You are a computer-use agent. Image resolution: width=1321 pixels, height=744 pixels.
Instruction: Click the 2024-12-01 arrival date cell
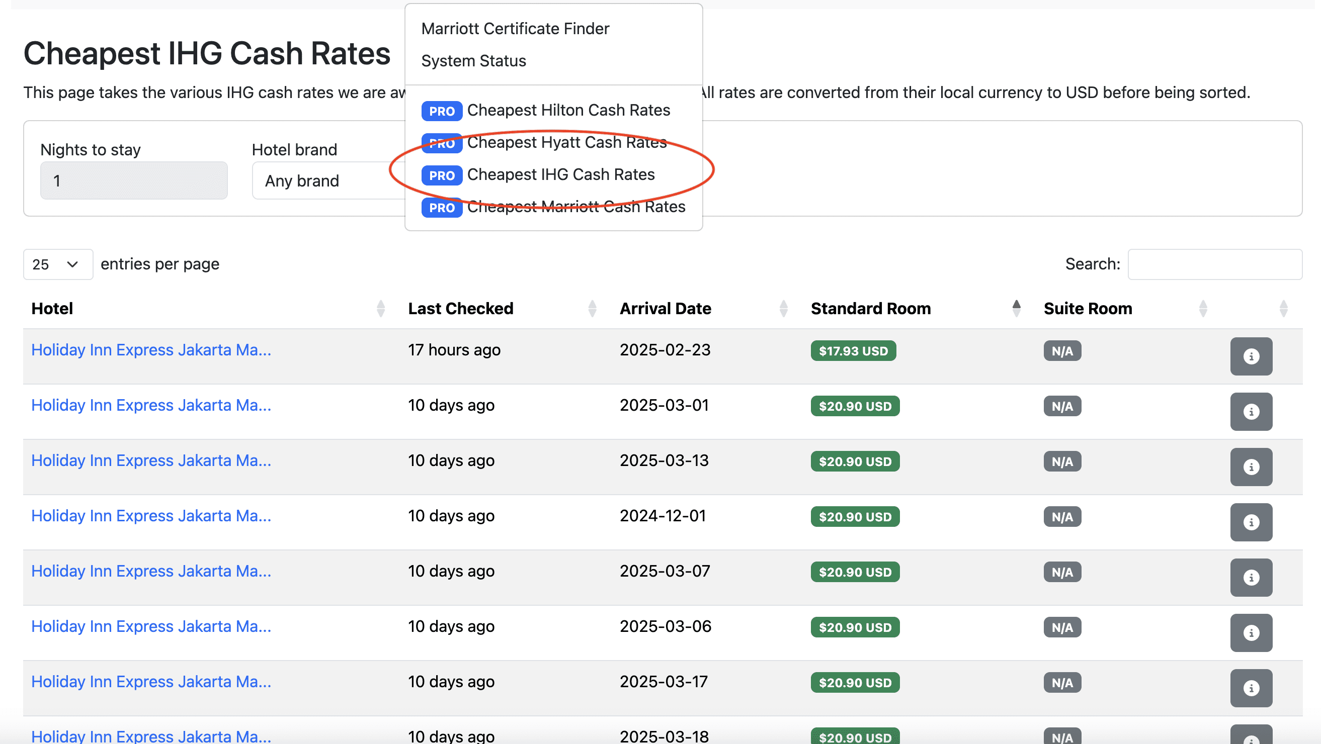pos(663,516)
